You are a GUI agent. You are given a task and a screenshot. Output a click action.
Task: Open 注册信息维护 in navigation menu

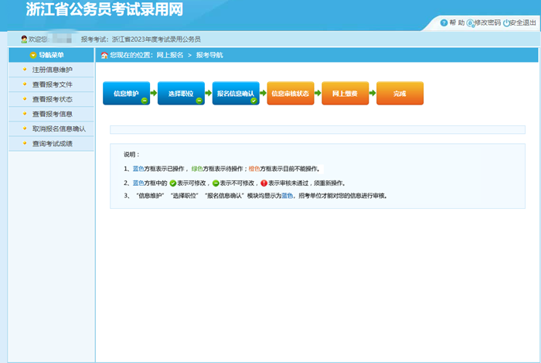click(x=52, y=70)
